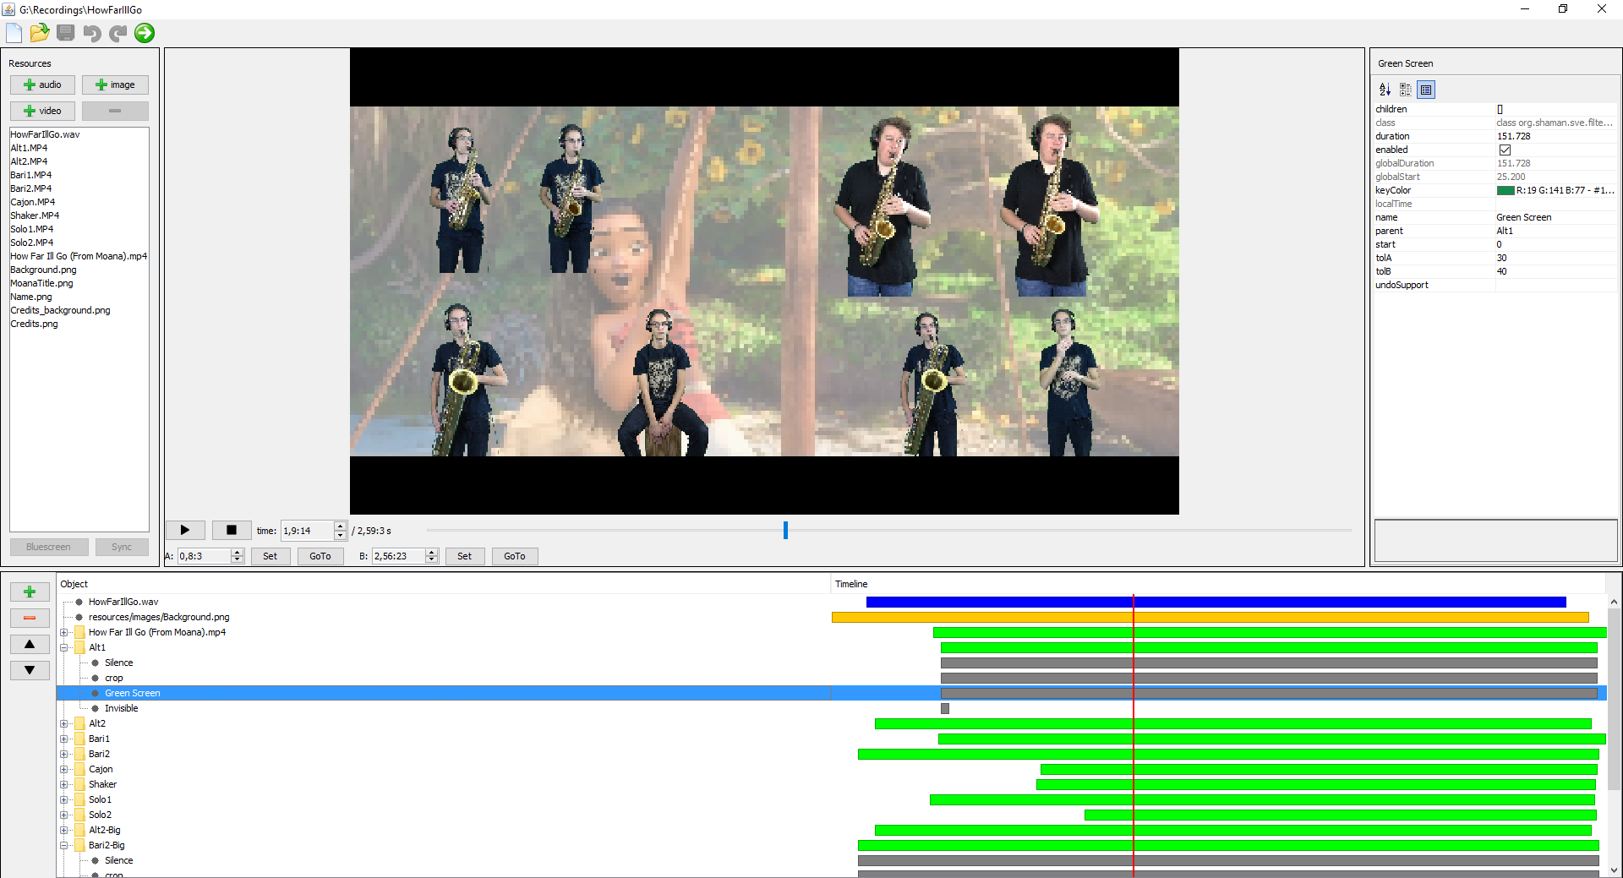Select Solo1.MP4 in the resources list
1623x878 pixels.
pyautogui.click(x=30, y=229)
